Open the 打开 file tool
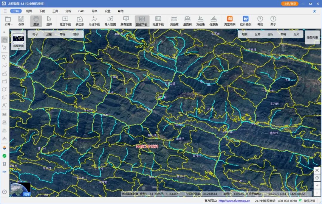322x204 pixels. [8, 21]
